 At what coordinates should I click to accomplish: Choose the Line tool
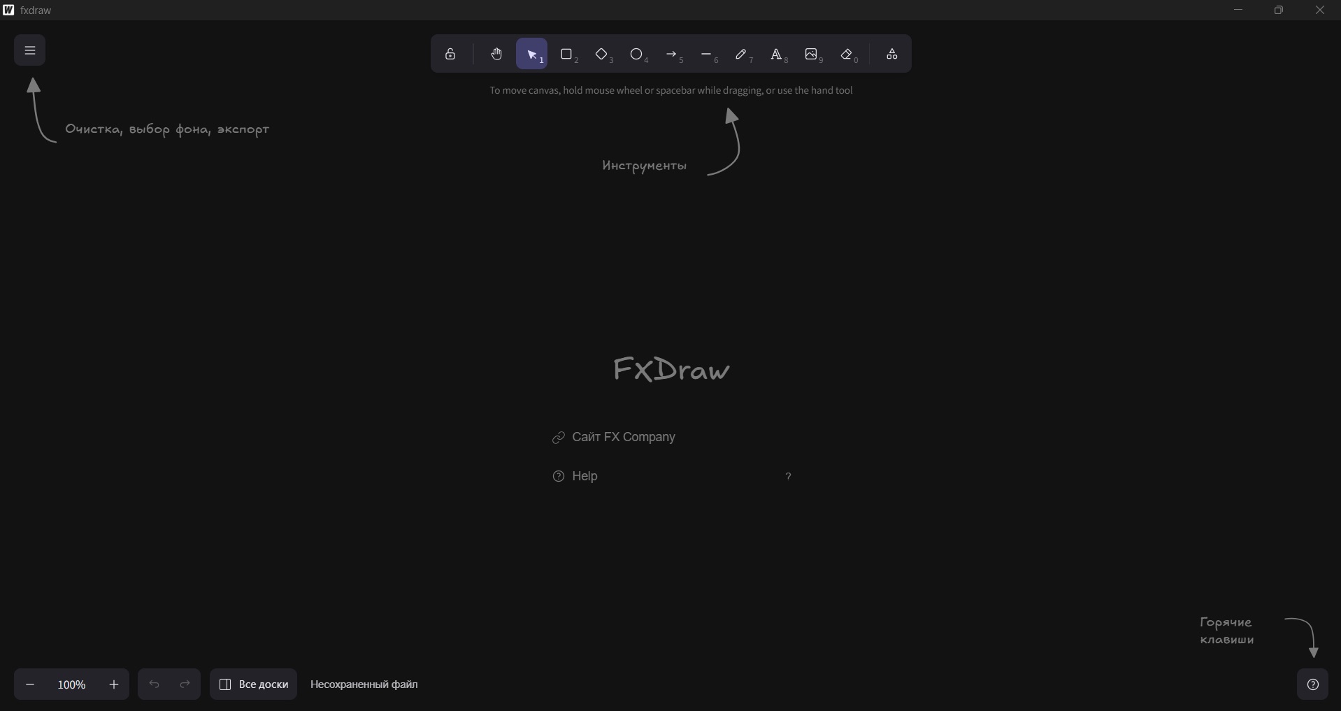coord(707,55)
